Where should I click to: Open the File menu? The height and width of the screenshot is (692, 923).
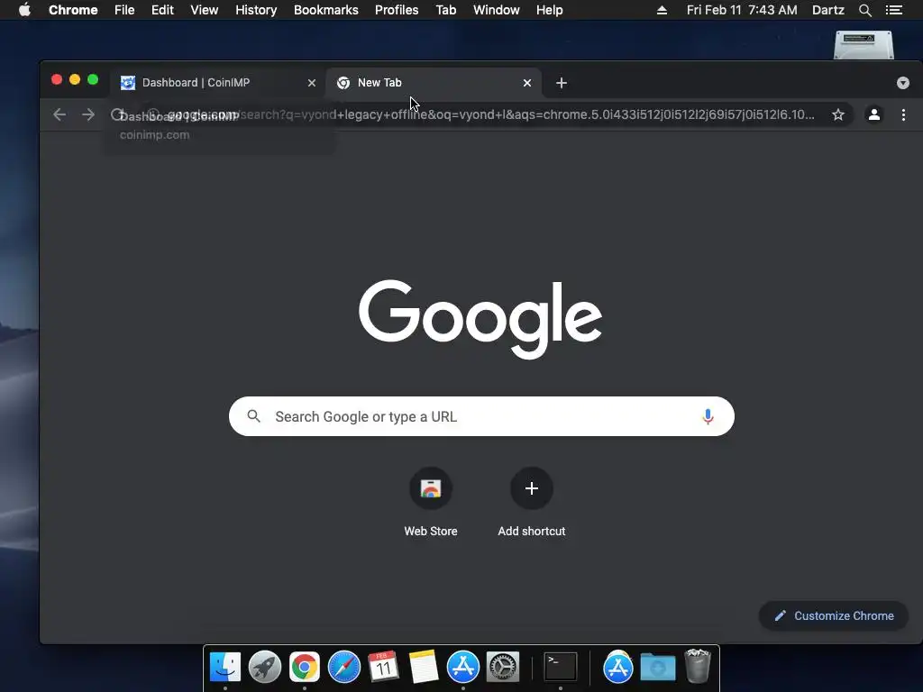point(124,10)
